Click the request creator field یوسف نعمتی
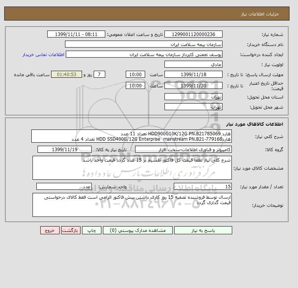298x288 pixels. (144, 54)
